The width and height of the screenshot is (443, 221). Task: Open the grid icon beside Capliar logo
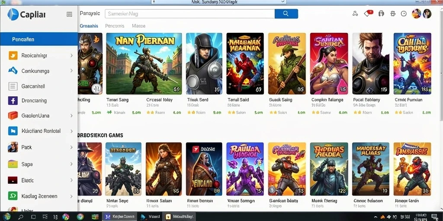tap(69, 14)
